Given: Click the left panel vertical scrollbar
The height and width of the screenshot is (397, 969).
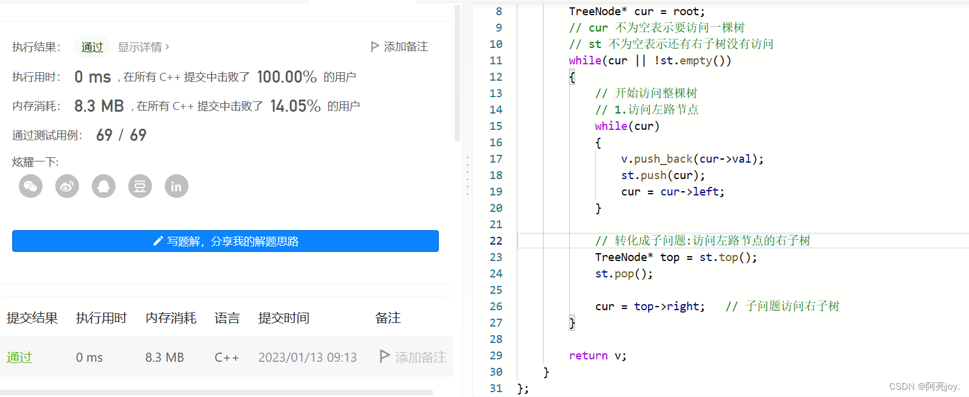Looking at the screenshot, I should tap(458, 73).
